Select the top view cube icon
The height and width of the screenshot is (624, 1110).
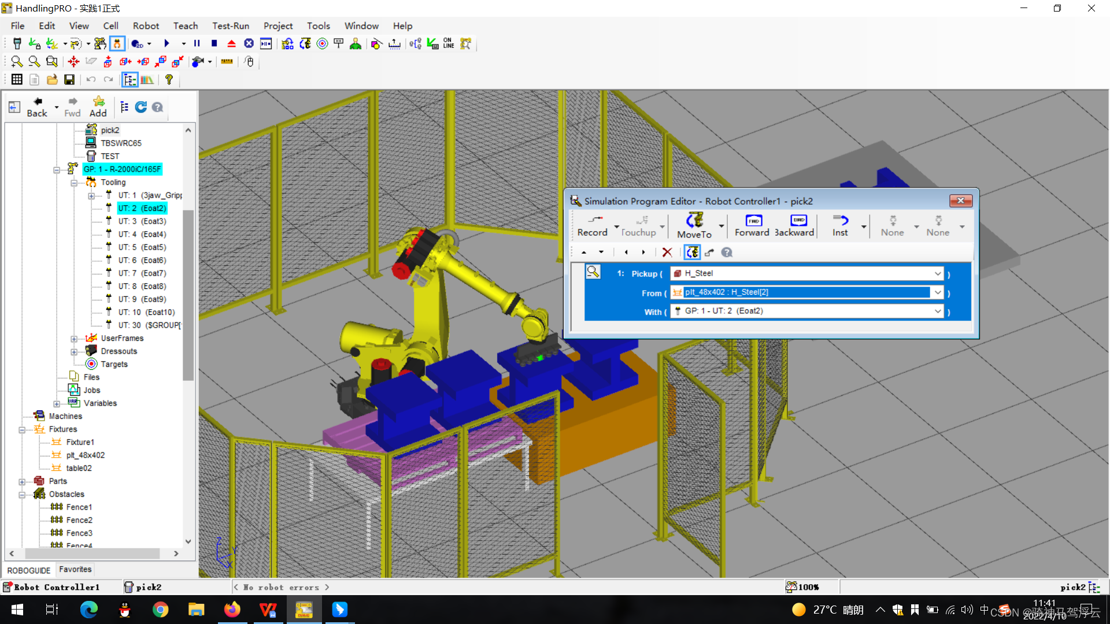pyautogui.click(x=108, y=62)
